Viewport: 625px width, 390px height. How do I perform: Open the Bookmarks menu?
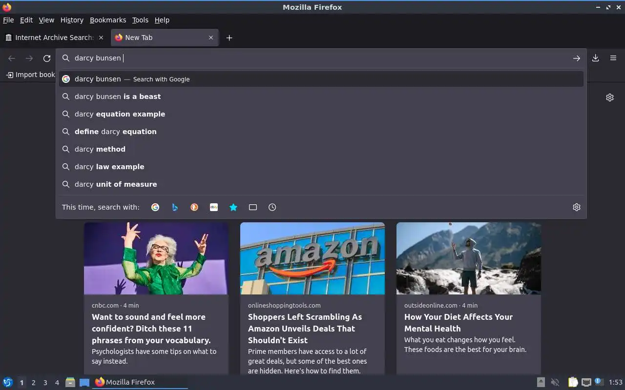(x=108, y=20)
